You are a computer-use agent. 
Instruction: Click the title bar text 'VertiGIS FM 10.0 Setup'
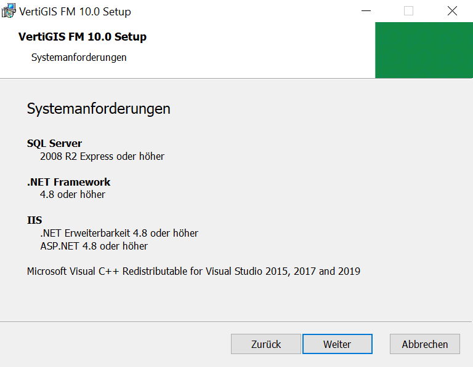75,12
